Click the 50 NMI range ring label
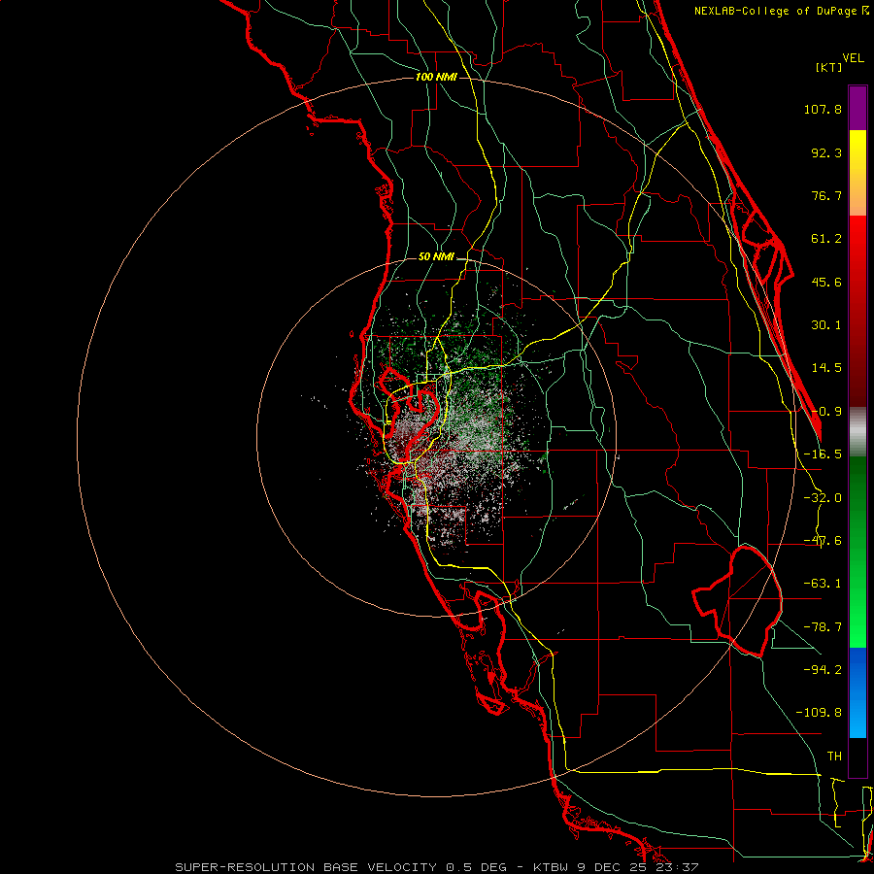 [x=436, y=257]
